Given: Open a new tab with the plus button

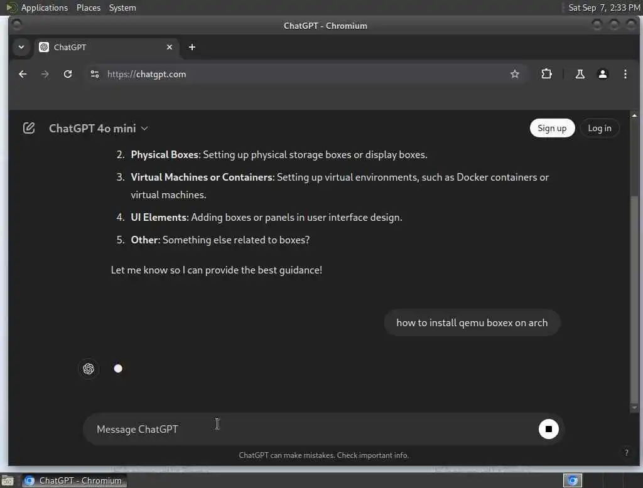Looking at the screenshot, I should tap(192, 47).
